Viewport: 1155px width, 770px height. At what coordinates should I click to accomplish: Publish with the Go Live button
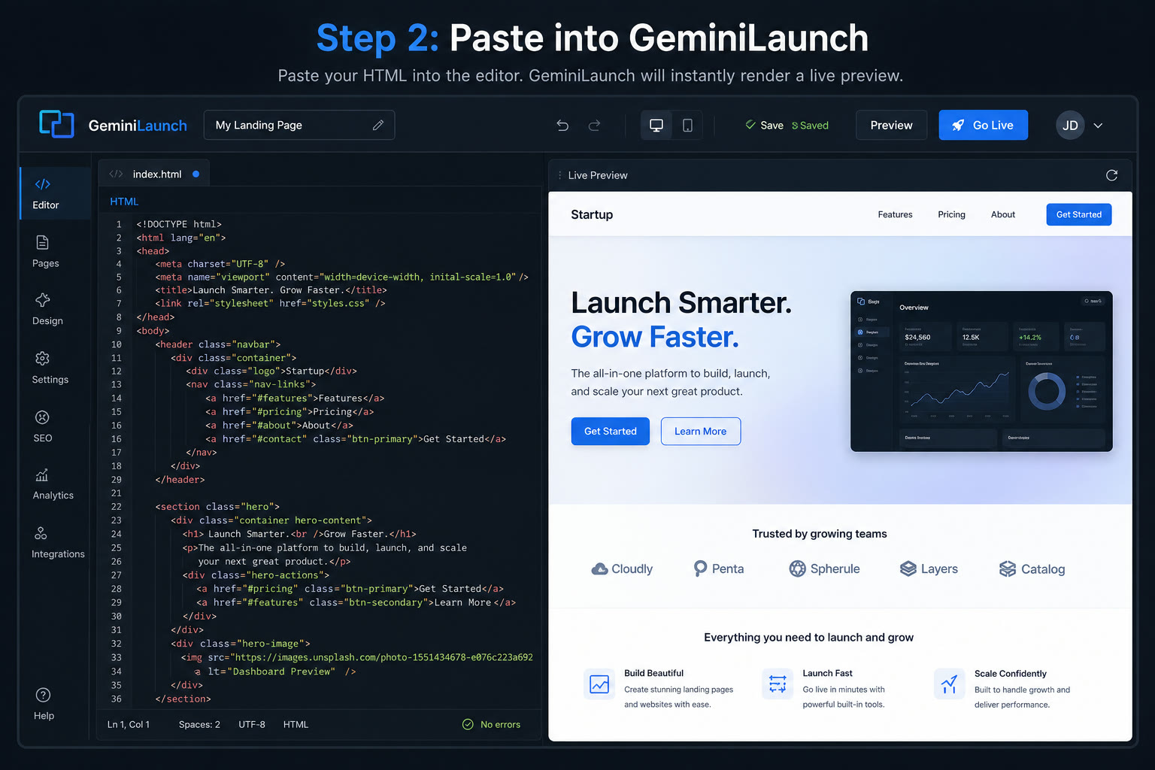click(x=983, y=126)
